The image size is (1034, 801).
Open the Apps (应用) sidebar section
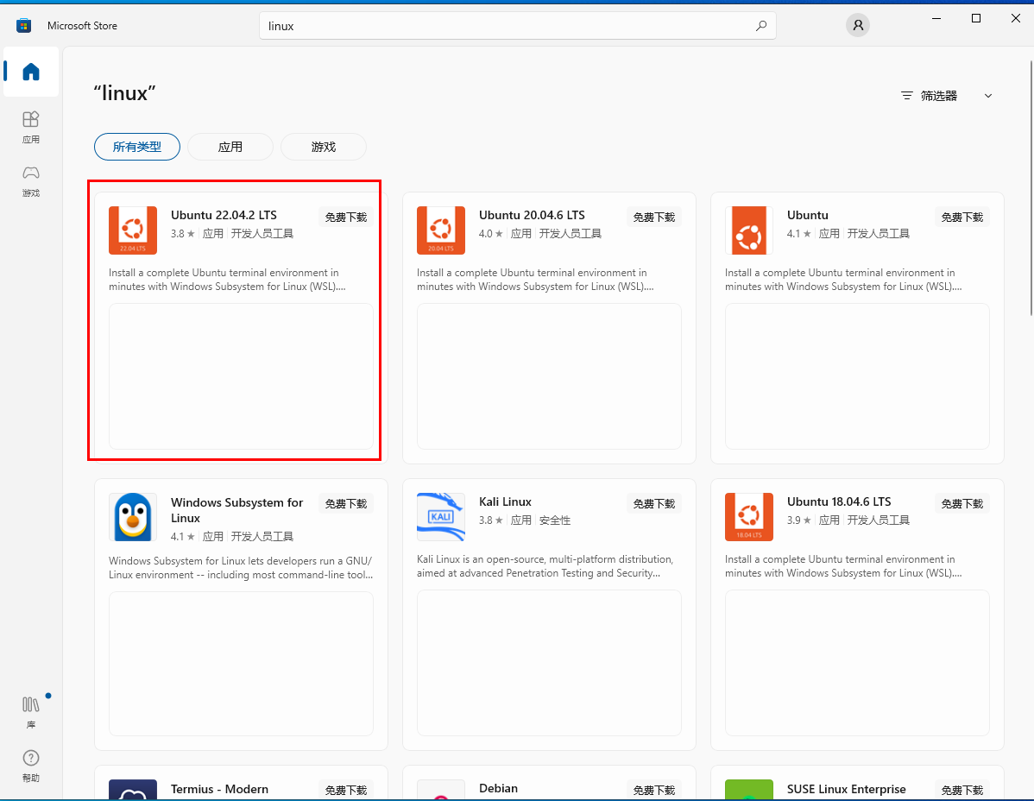[x=31, y=126]
